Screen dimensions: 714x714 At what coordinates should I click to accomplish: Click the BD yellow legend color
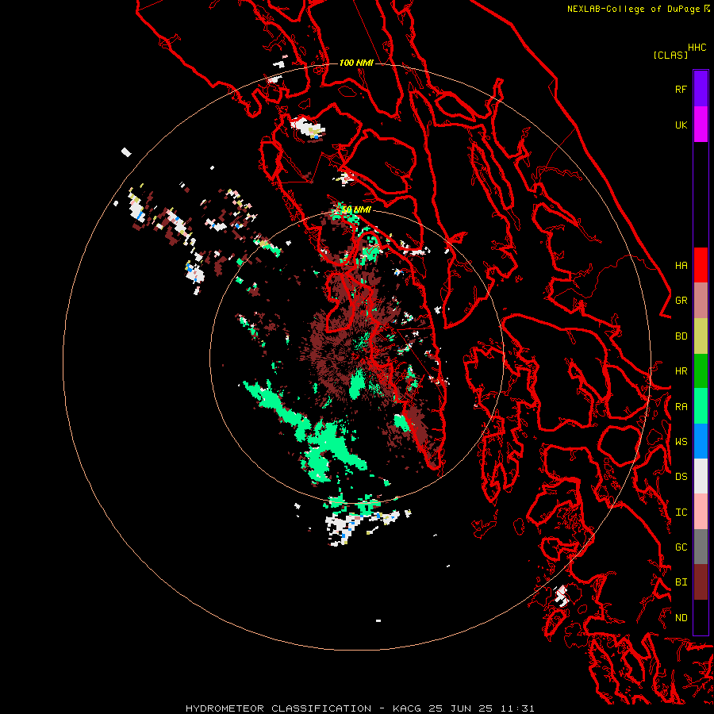click(701, 336)
